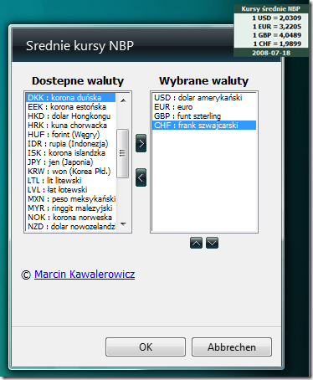Click the scrollbar thumb in Dostepne waluty list
313x380 pixels.
(122, 153)
